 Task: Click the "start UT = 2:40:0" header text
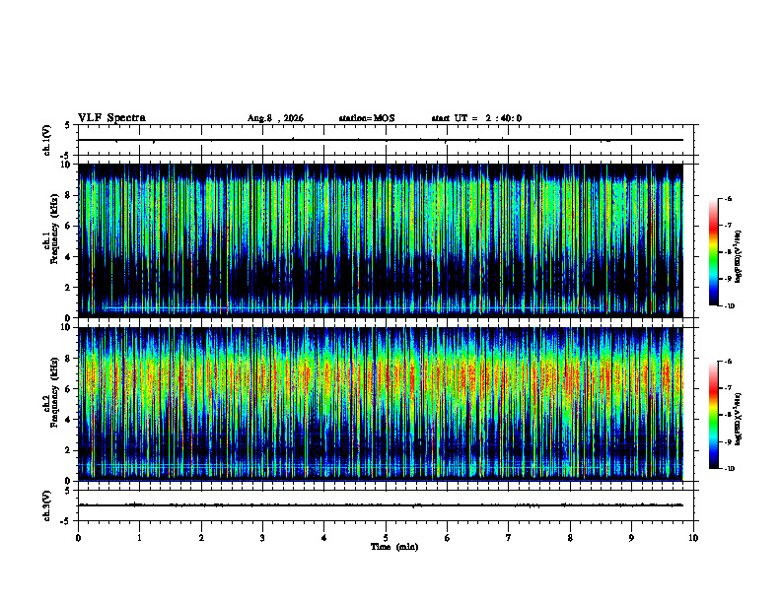coord(476,118)
